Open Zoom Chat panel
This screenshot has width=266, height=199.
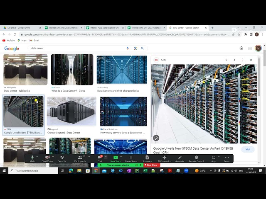(100, 159)
